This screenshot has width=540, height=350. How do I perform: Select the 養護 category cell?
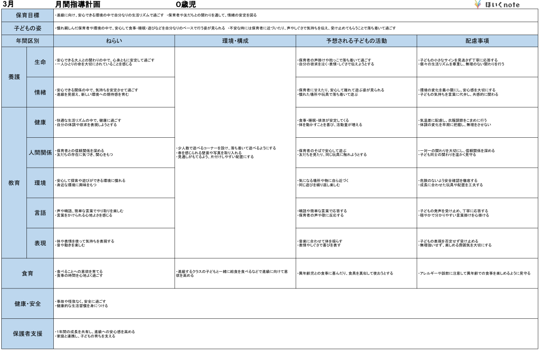pyautogui.click(x=14, y=77)
